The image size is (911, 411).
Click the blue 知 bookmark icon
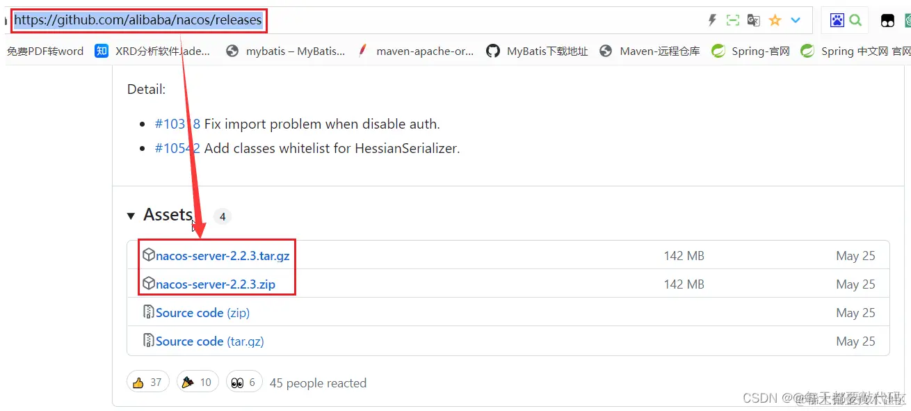tap(102, 51)
